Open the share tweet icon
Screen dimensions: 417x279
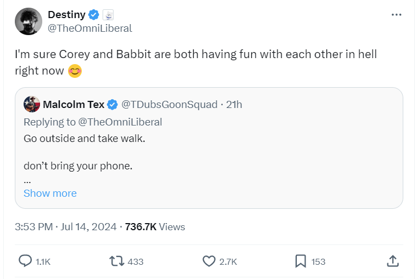[392, 261]
